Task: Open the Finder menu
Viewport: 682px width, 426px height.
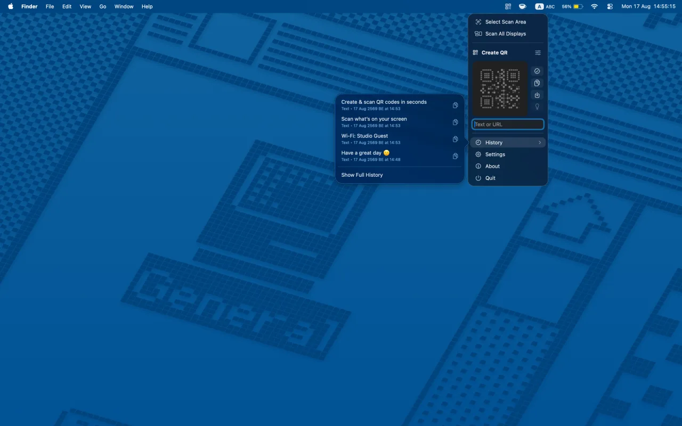Action: [x=29, y=6]
